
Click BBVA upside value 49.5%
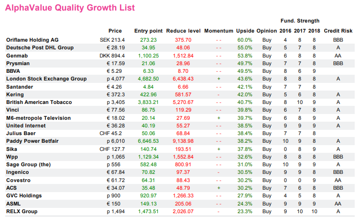(245, 71)
